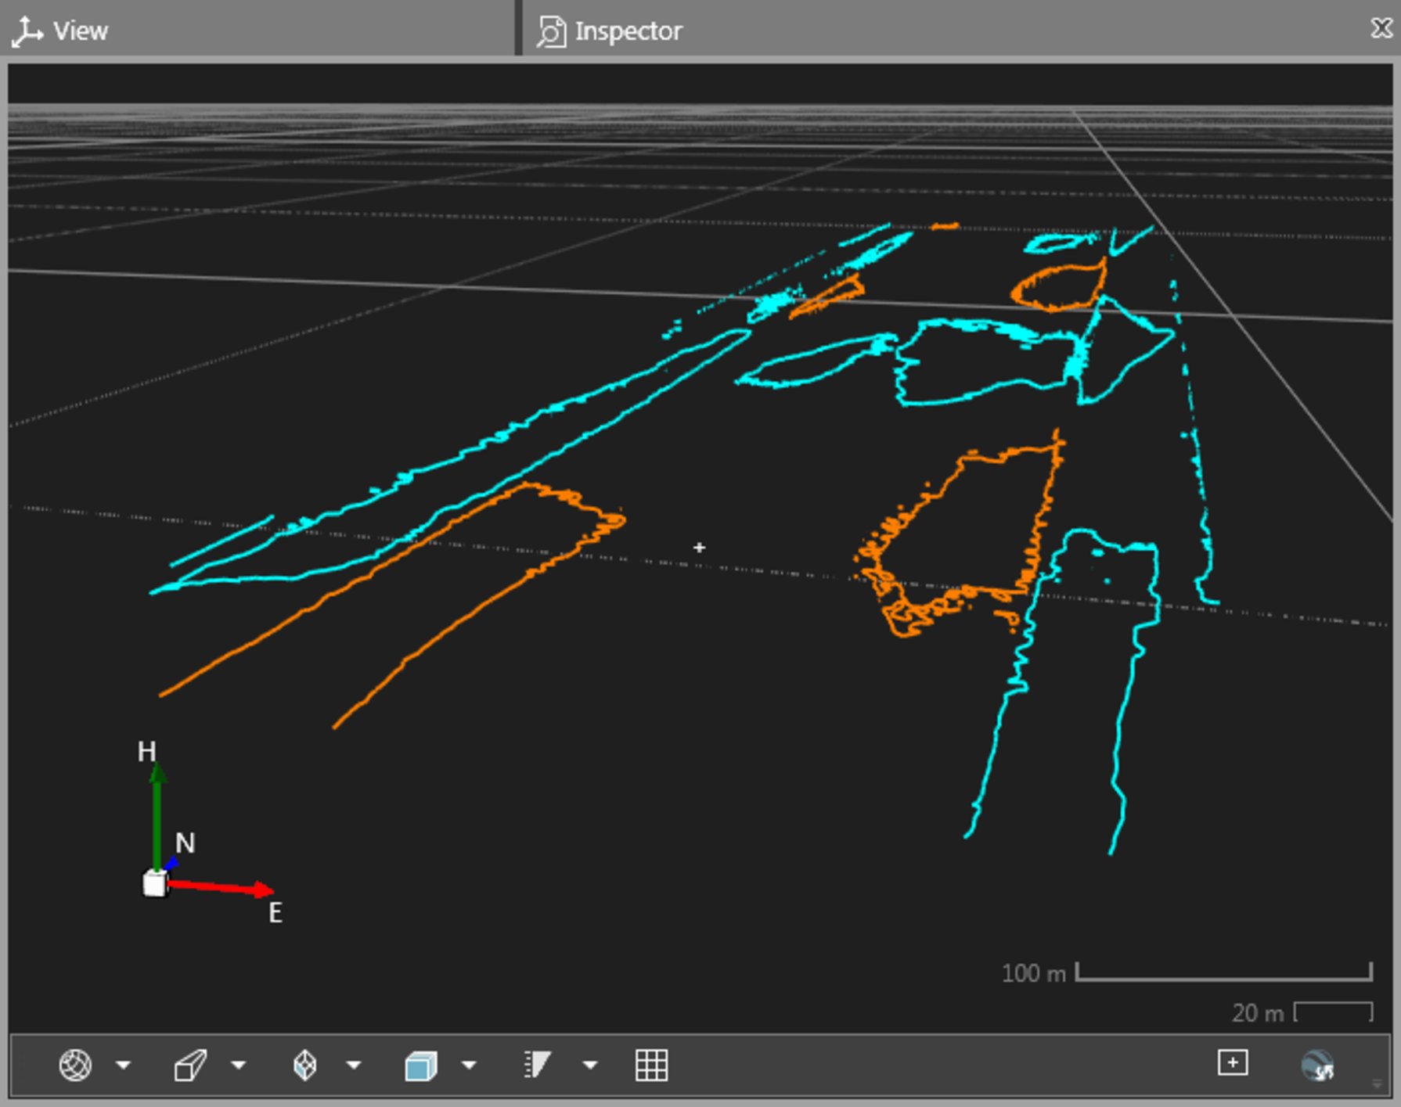
Task: Click the globe sync icon in toolbar
Action: (x=1318, y=1066)
